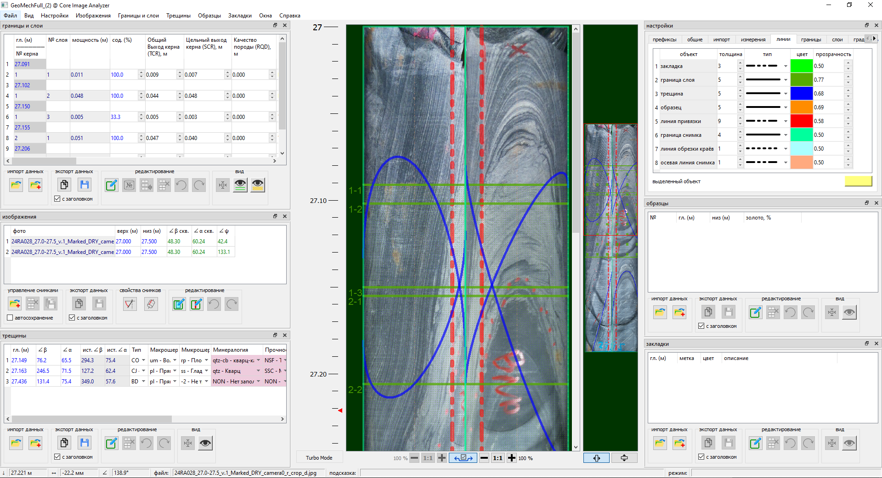Click the core overview thumbnail image

(x=611, y=238)
